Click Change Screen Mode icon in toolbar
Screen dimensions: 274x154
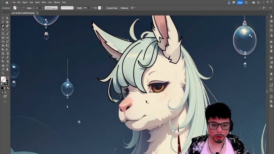[x=5, y=96]
